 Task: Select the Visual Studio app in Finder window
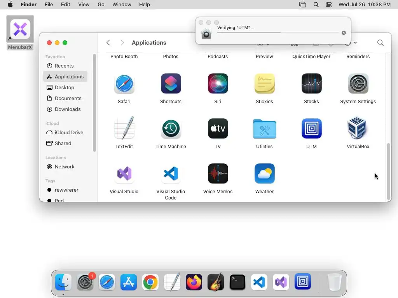coord(124,174)
